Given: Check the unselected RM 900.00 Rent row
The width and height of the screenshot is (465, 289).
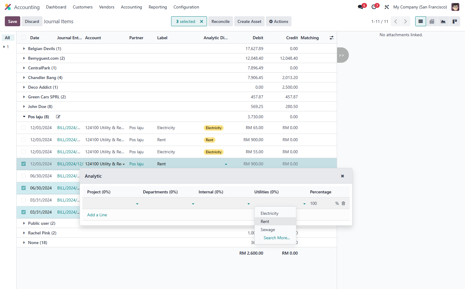Looking at the screenshot, I should [24, 140].
